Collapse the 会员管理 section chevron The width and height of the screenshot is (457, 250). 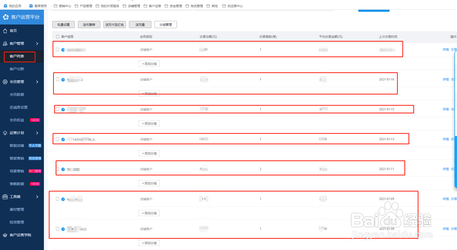37,82
